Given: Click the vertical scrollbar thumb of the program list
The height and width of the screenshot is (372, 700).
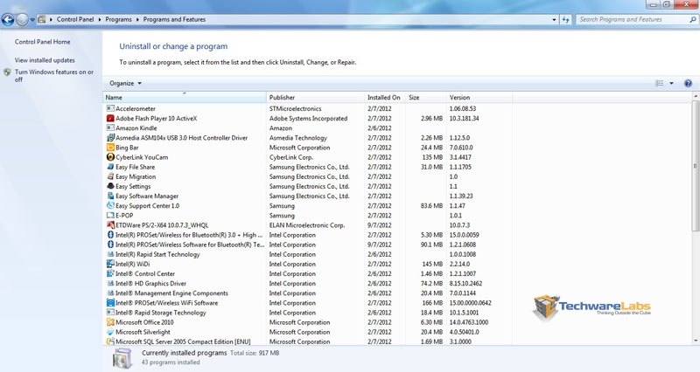Looking at the screenshot, I should point(696,166).
